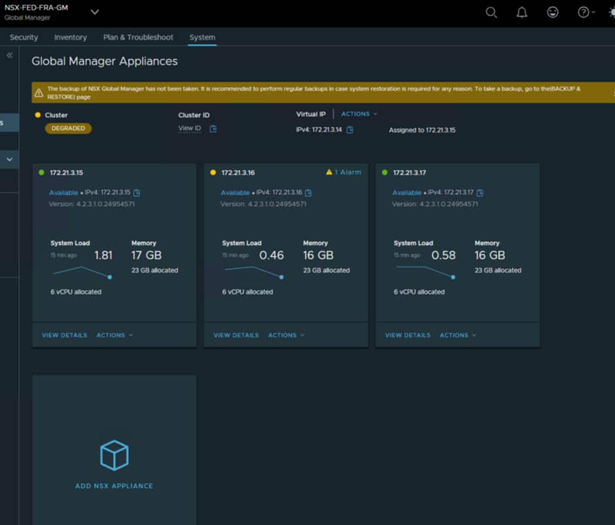Copy Virtual IP 172.21.3.14 address icon
Image resolution: width=615 pixels, height=525 pixels.
[350, 130]
